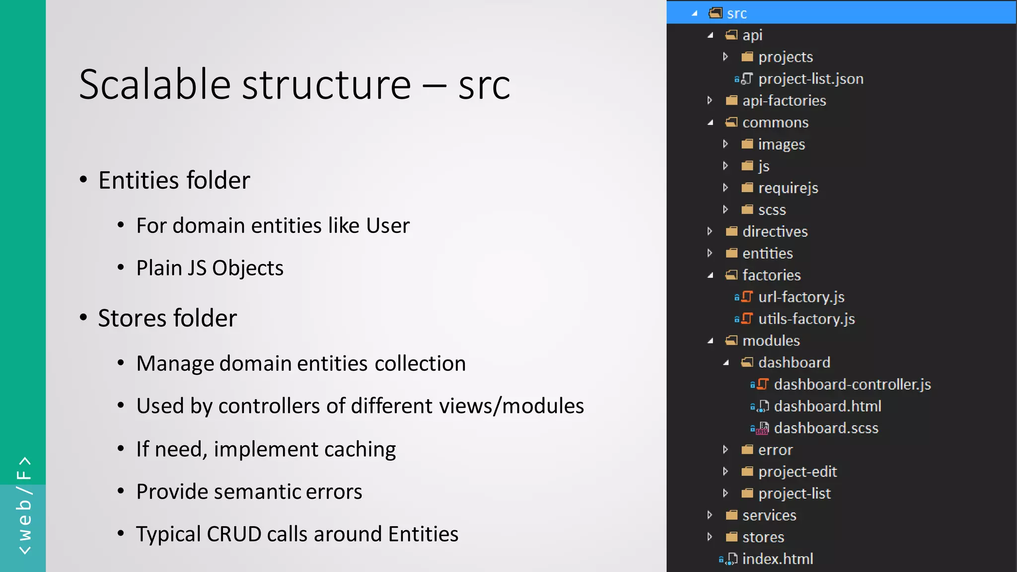
Task: Select the utils-factory.js file name
Action: pos(806,319)
